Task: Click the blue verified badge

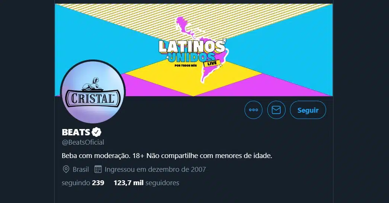Action: pos(96,132)
